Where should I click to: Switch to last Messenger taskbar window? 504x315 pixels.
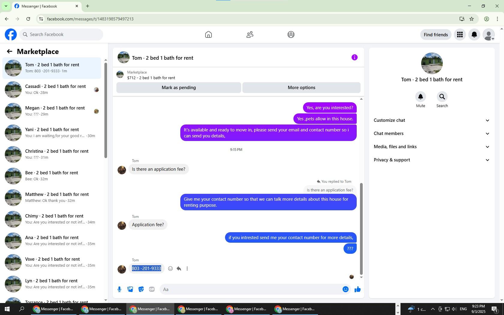pyautogui.click(x=295, y=309)
